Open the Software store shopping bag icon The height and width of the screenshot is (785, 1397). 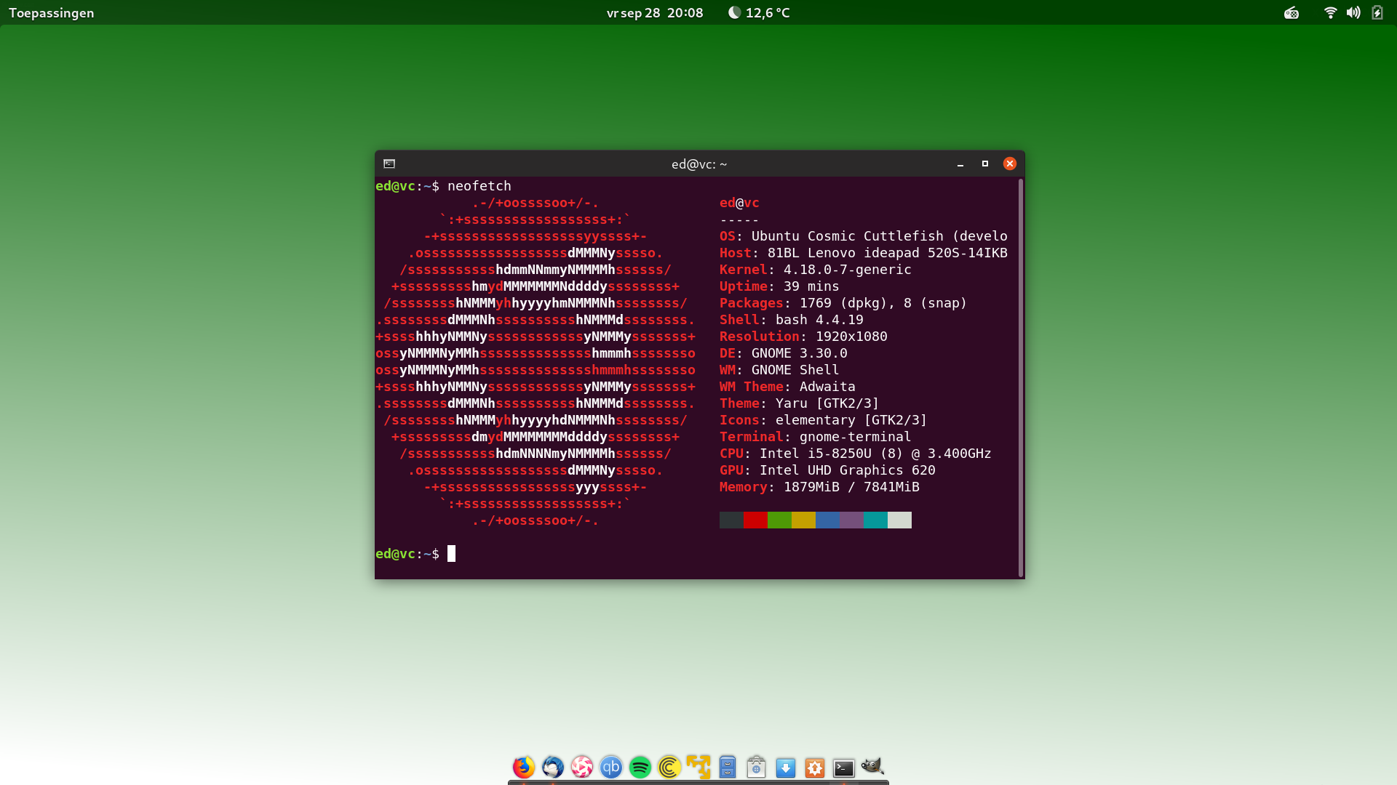click(757, 767)
